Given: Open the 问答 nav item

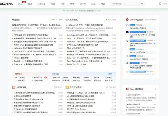Looking at the screenshot, I should point(62,4).
